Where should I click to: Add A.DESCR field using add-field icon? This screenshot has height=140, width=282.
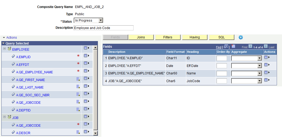tap(78, 132)
